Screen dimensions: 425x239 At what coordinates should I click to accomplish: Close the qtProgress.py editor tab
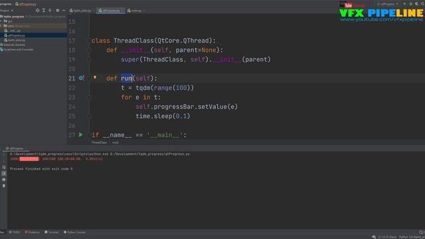(122, 11)
